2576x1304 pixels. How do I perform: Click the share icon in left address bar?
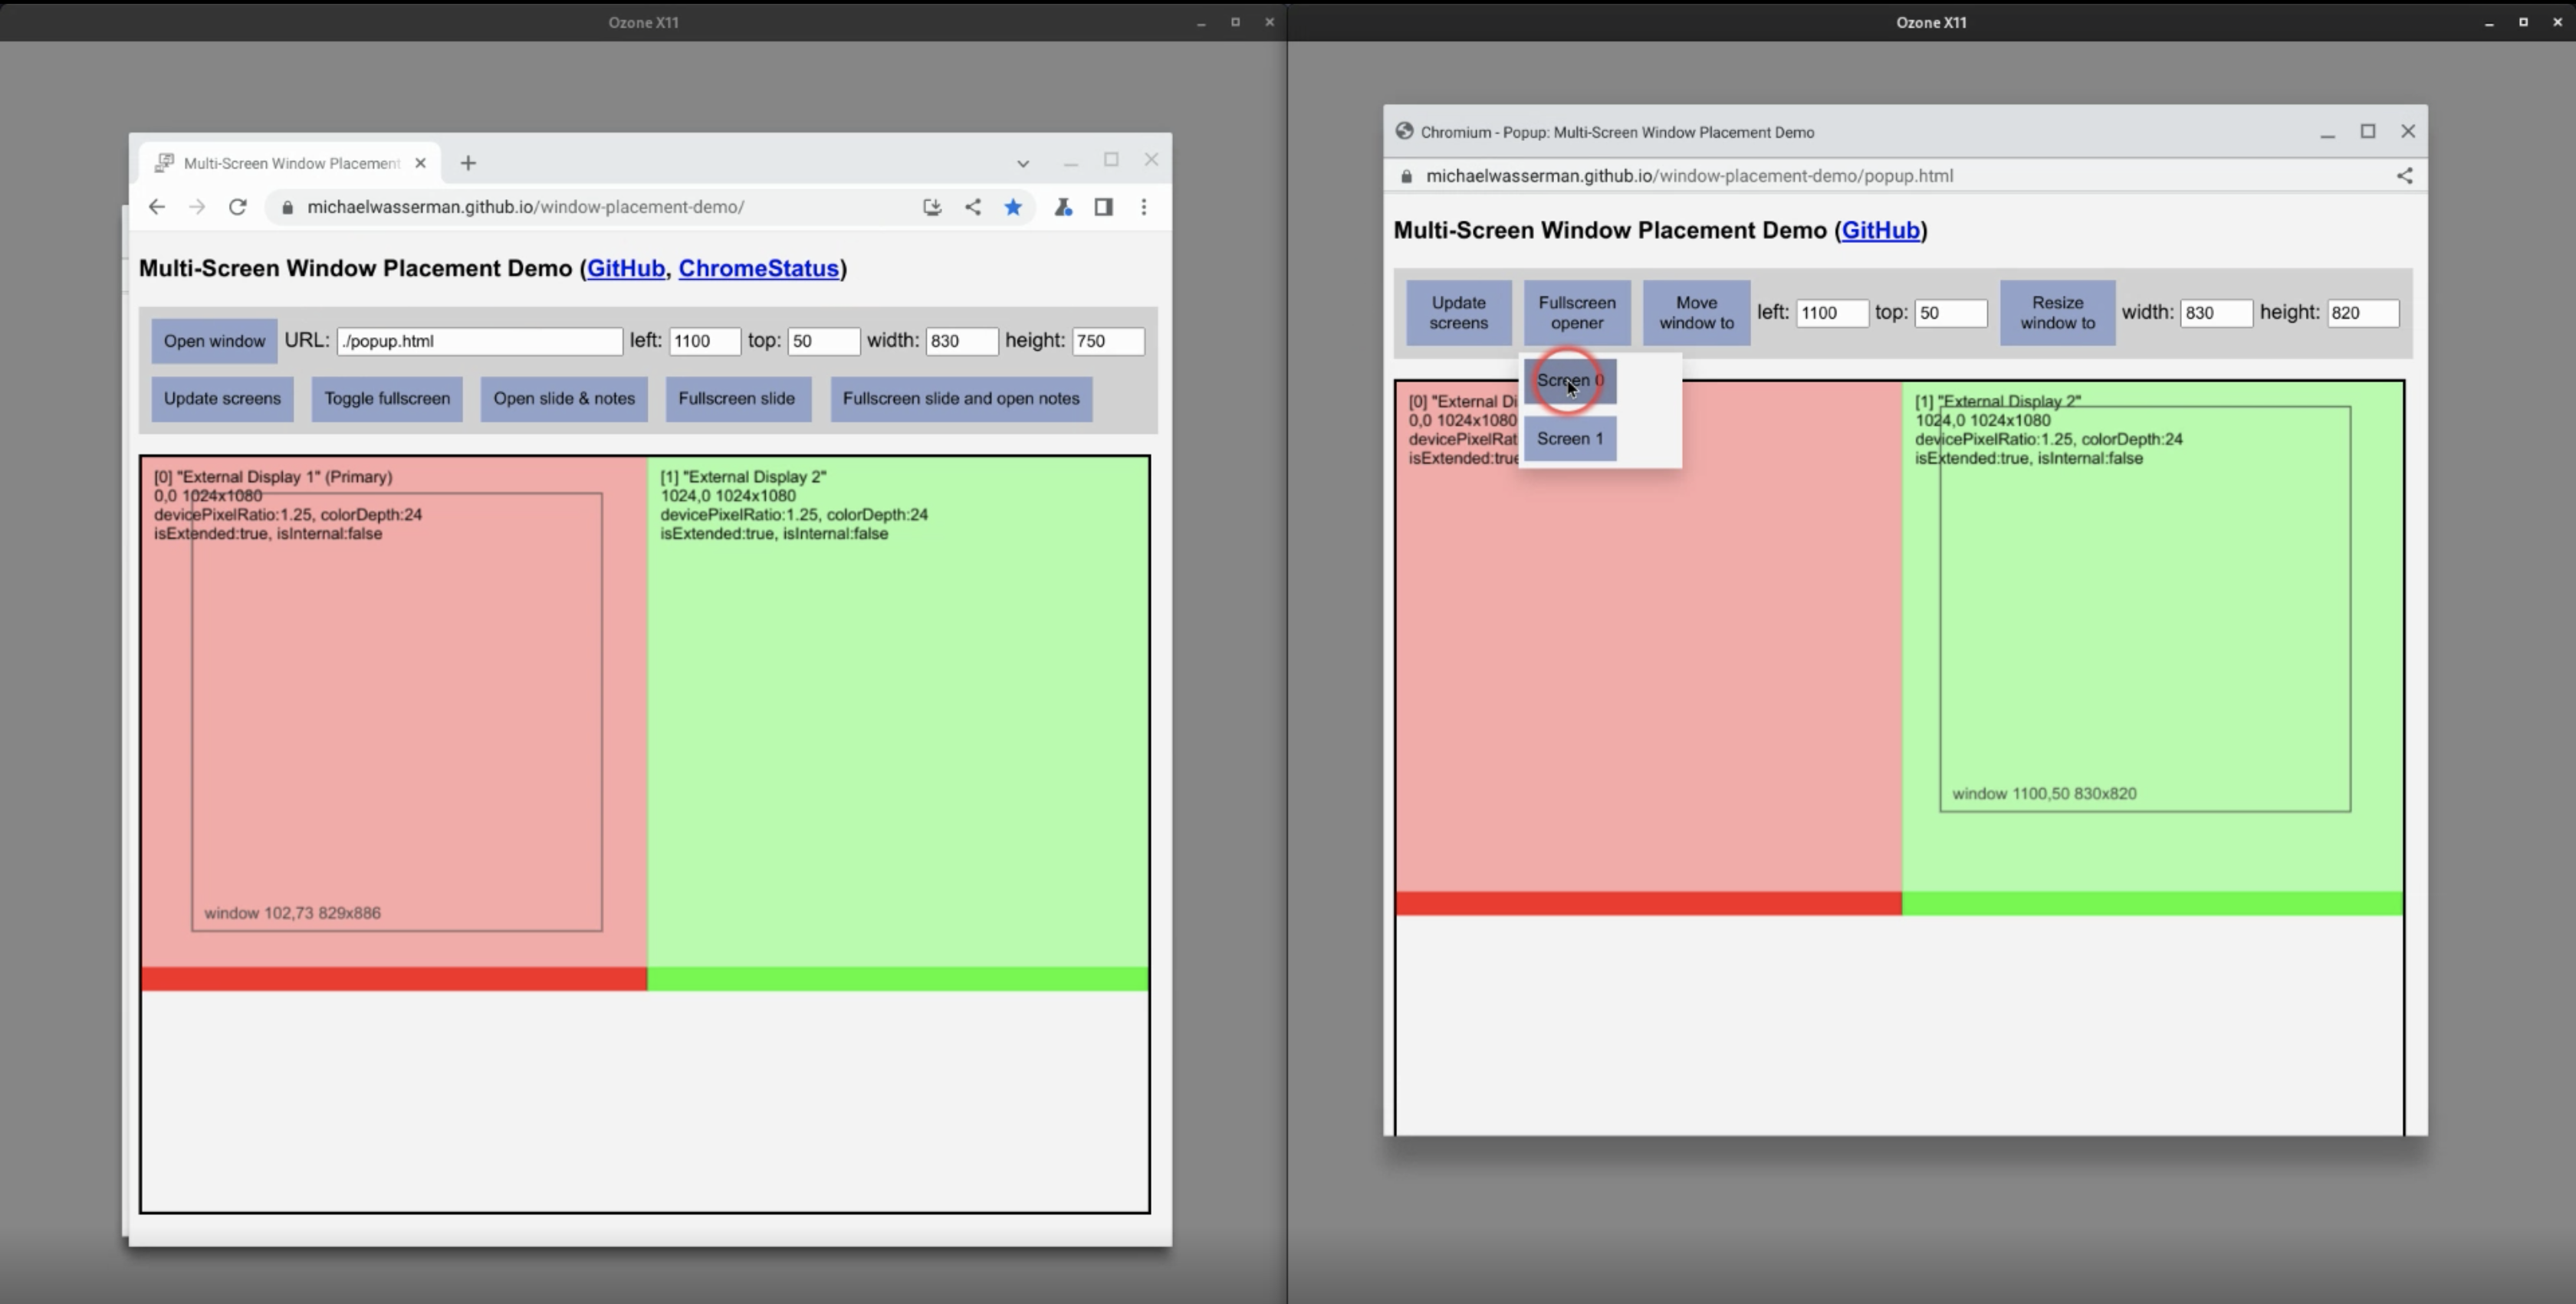[x=973, y=207]
